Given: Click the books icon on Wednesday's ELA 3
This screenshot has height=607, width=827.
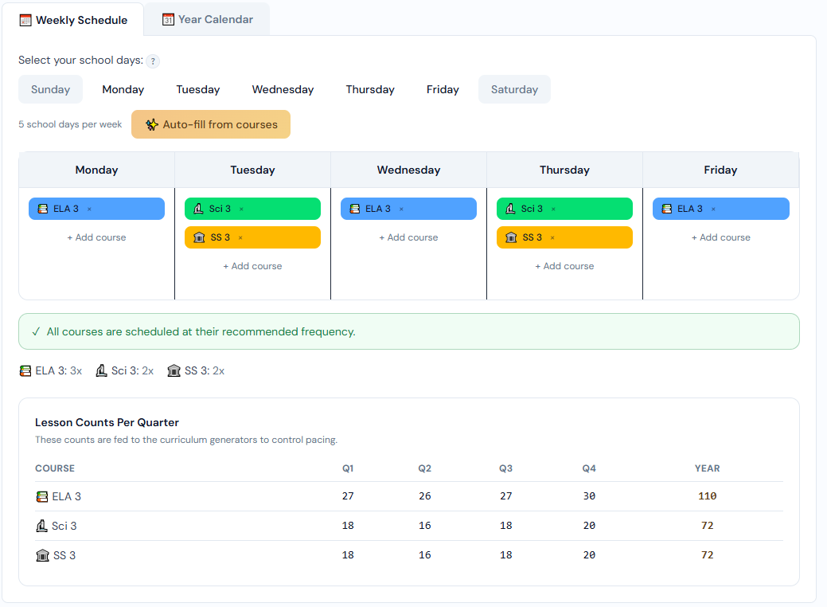Looking at the screenshot, I should click(x=355, y=210).
